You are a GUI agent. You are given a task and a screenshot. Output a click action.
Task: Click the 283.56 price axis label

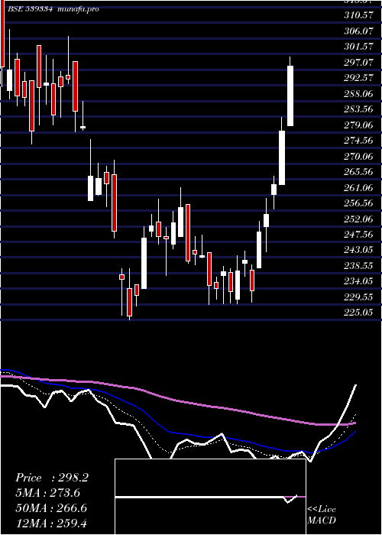(358, 109)
